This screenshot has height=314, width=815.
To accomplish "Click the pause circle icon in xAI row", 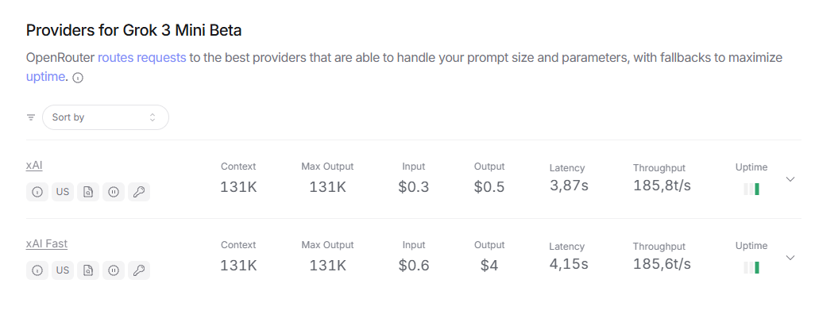I will (114, 192).
